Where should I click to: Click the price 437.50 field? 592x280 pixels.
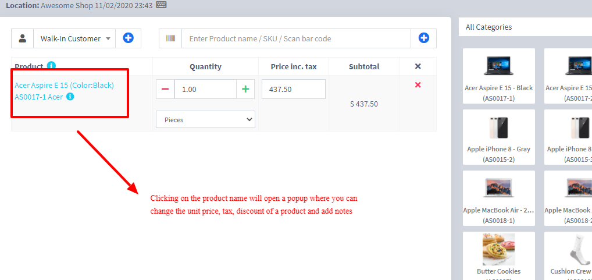click(293, 89)
